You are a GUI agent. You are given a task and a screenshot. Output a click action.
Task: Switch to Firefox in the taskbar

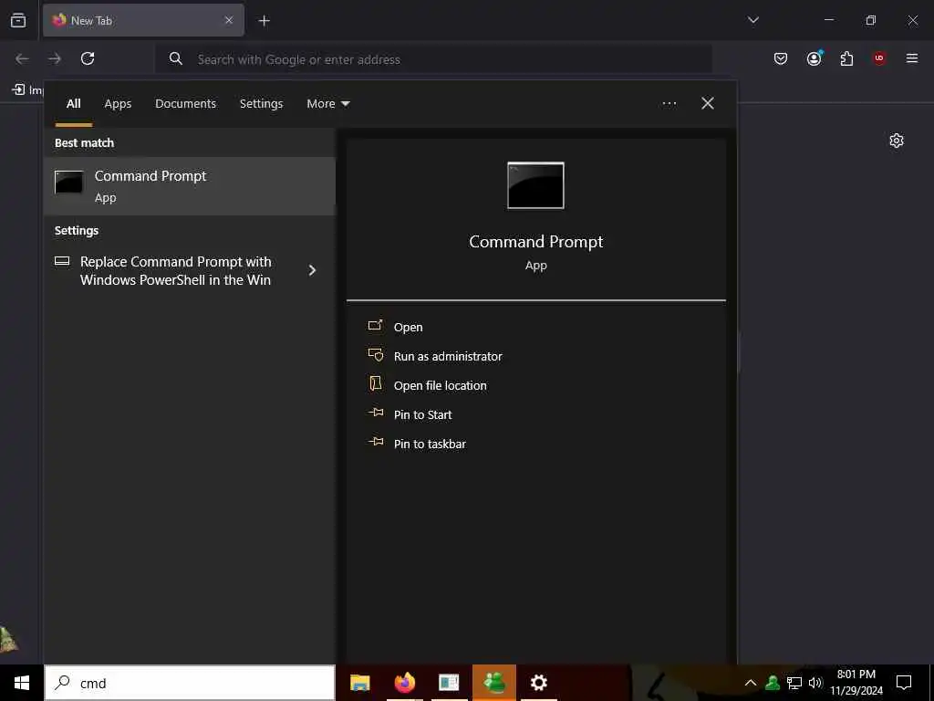point(404,683)
